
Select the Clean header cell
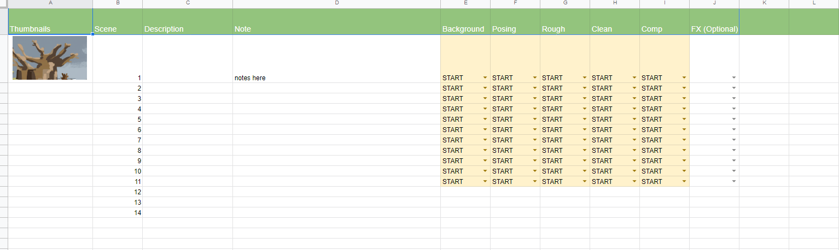pos(615,22)
